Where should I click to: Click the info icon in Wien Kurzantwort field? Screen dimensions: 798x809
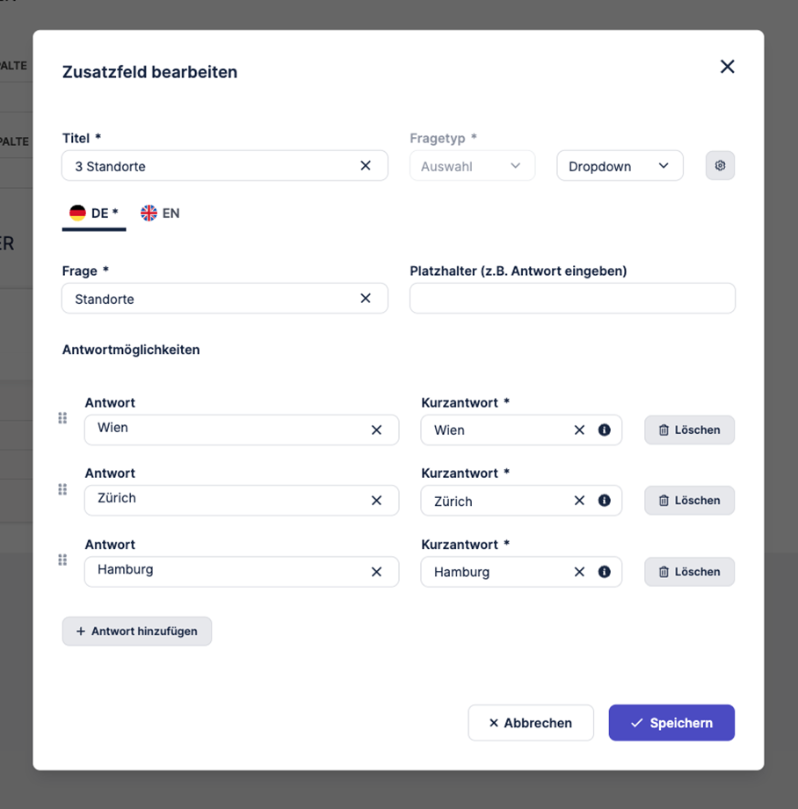point(604,430)
